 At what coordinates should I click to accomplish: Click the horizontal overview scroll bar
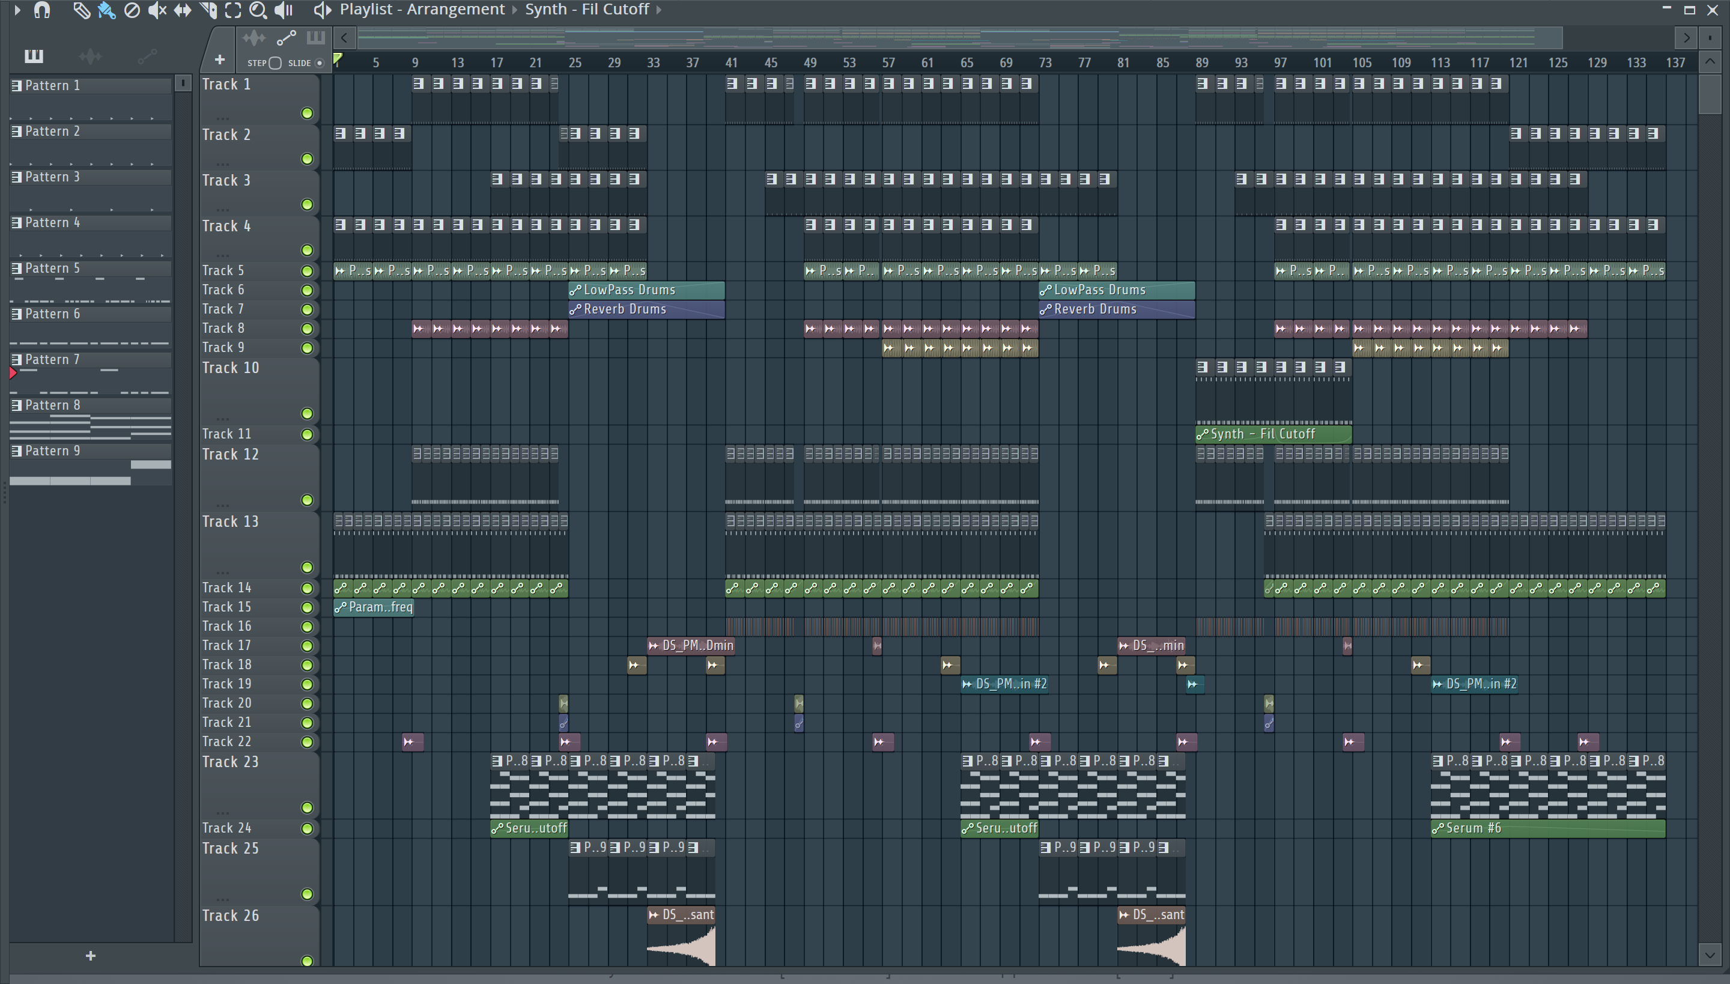960,38
